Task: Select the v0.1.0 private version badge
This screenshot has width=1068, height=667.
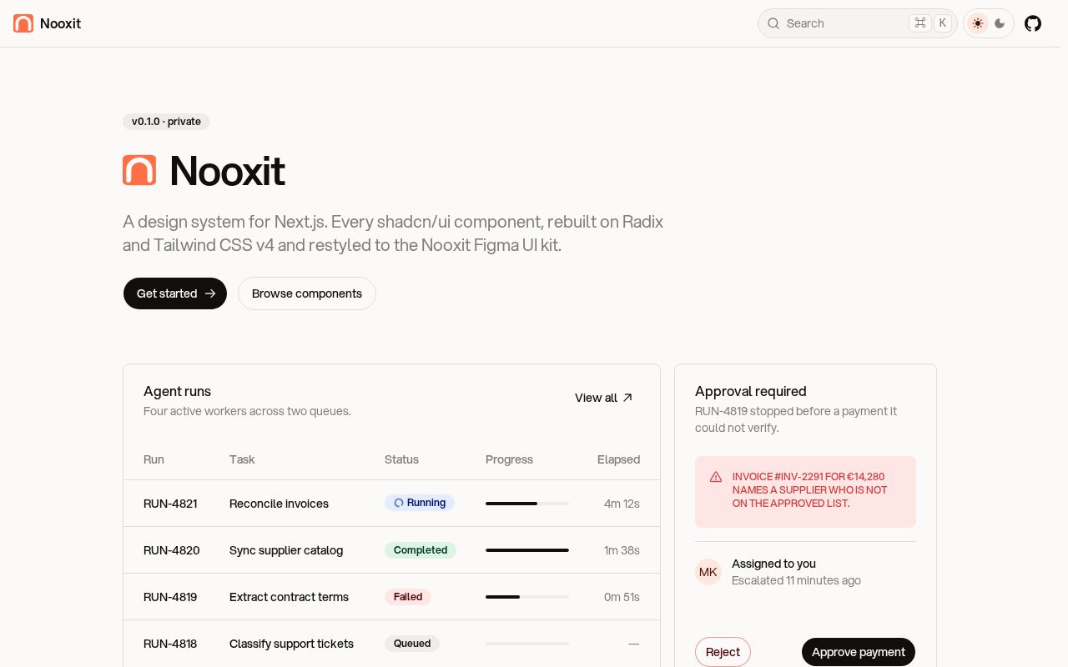Action: (166, 122)
